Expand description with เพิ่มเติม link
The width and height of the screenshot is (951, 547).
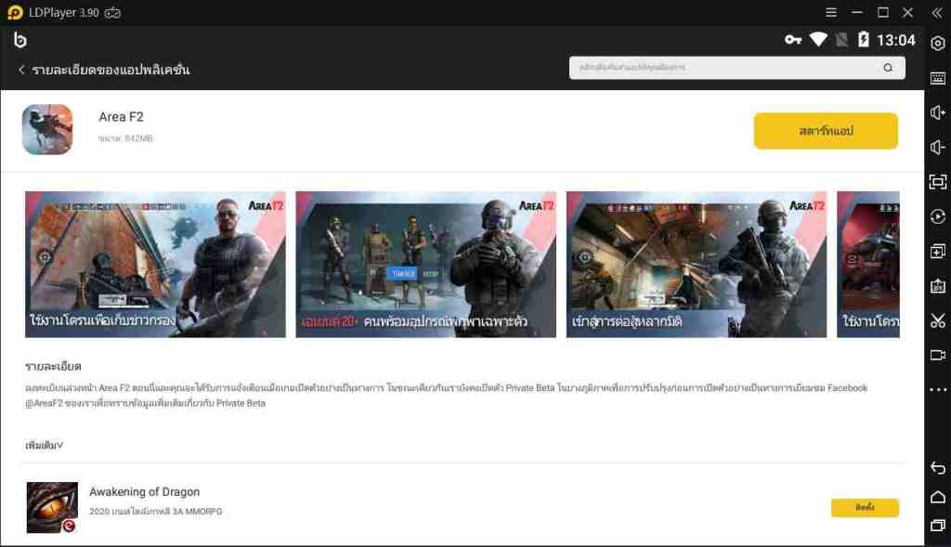(45, 446)
